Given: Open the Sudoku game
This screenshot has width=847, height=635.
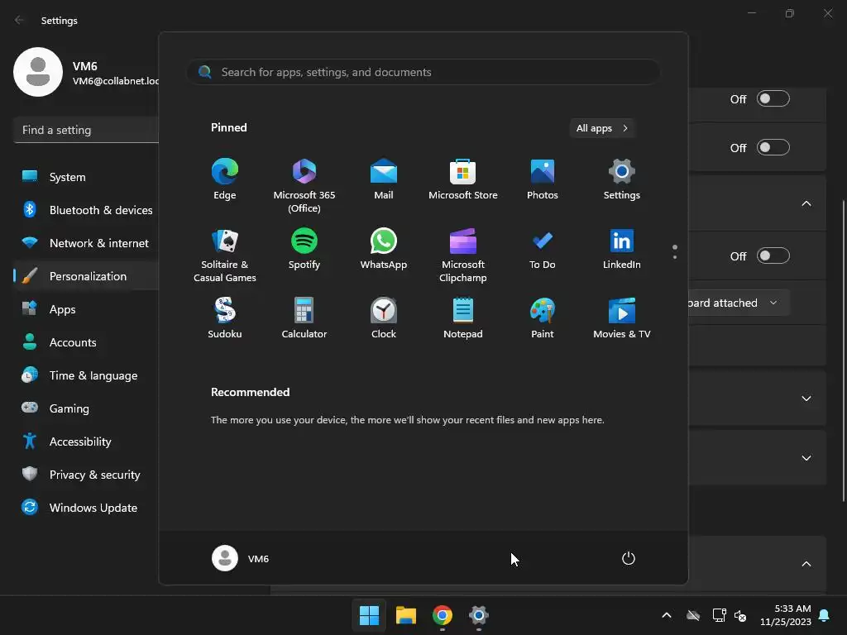Looking at the screenshot, I should click(225, 318).
